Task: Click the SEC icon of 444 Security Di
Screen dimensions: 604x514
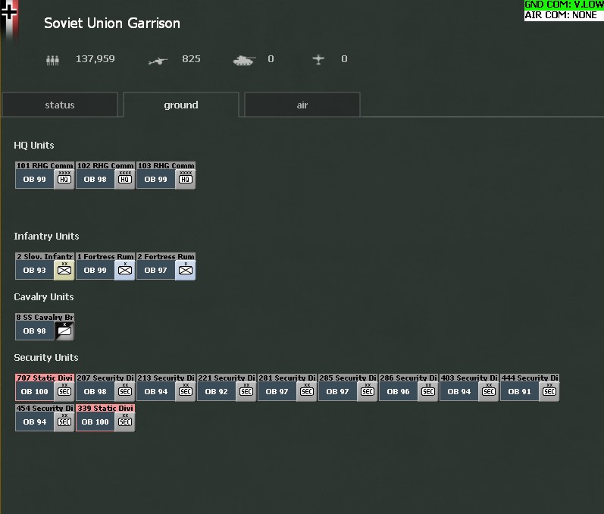Action: [549, 391]
